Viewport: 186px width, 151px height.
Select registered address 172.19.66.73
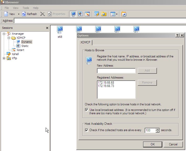pos(106,86)
